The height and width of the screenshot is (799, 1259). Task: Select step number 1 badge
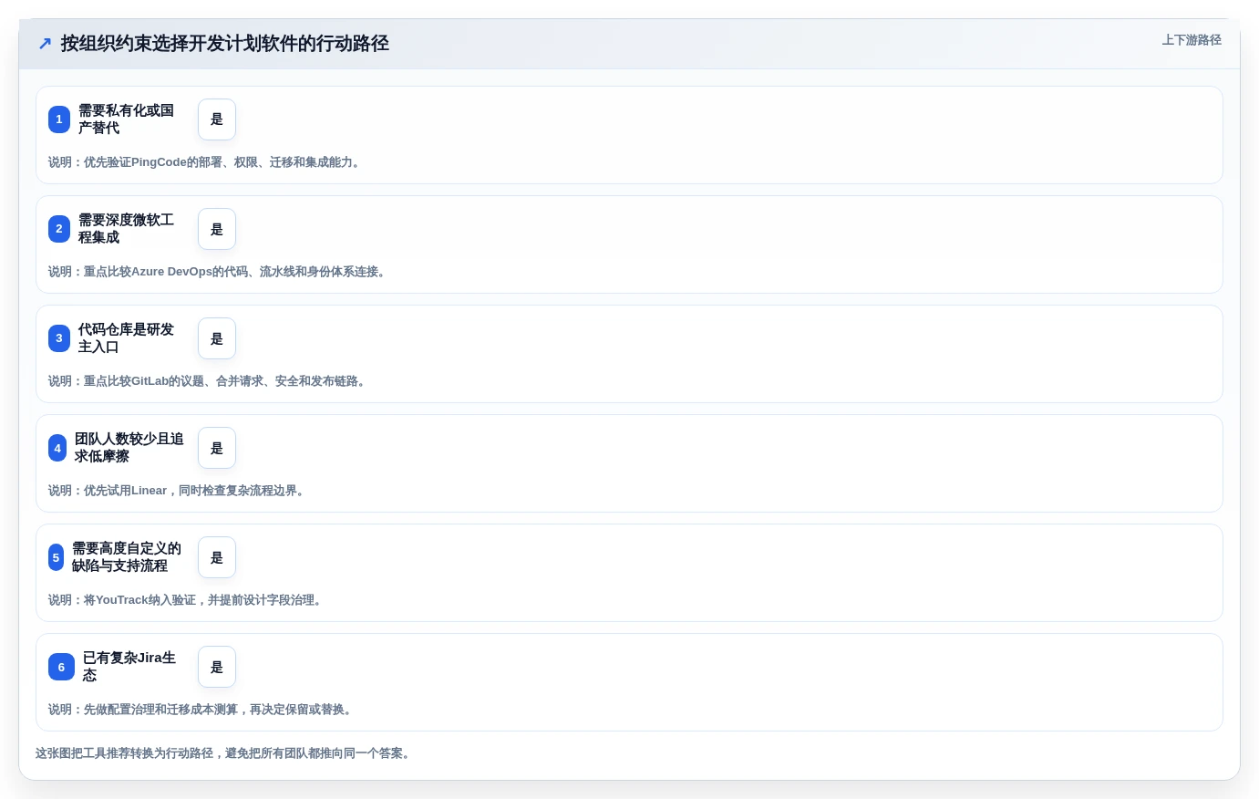[x=59, y=119]
